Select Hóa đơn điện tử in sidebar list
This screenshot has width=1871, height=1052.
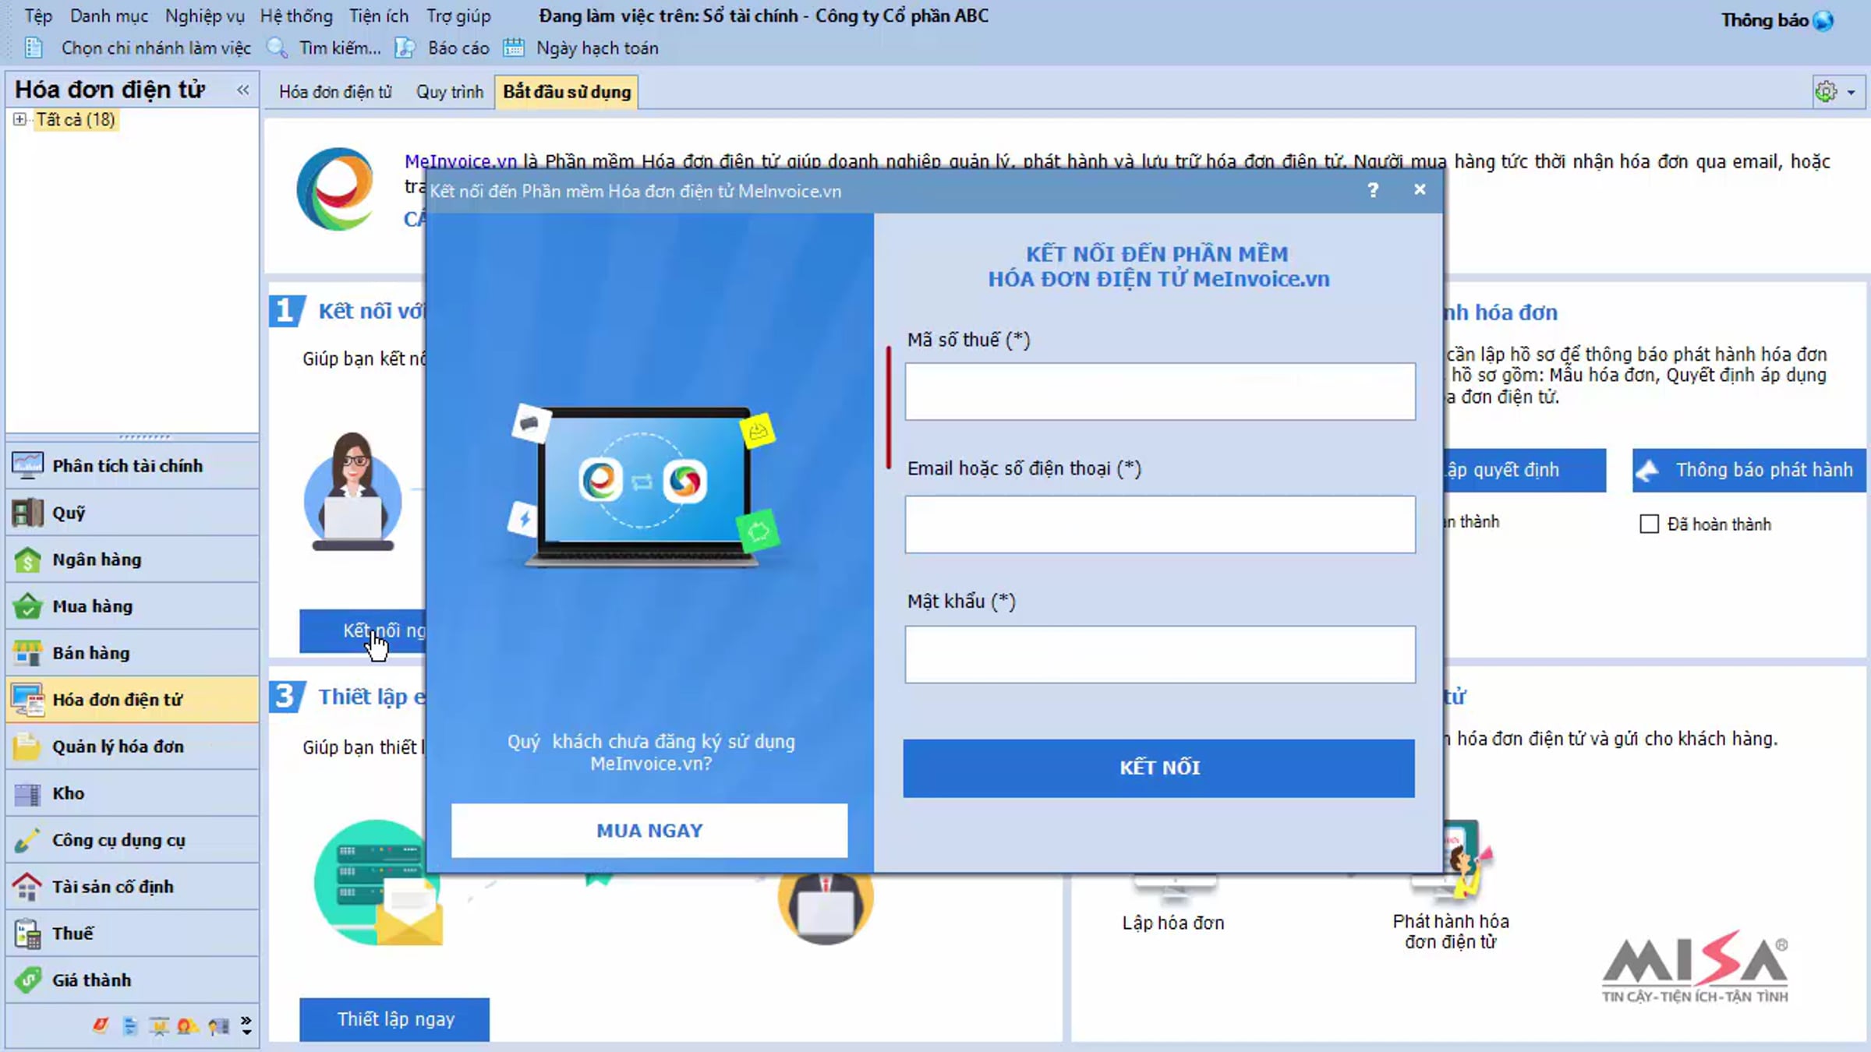click(x=132, y=699)
